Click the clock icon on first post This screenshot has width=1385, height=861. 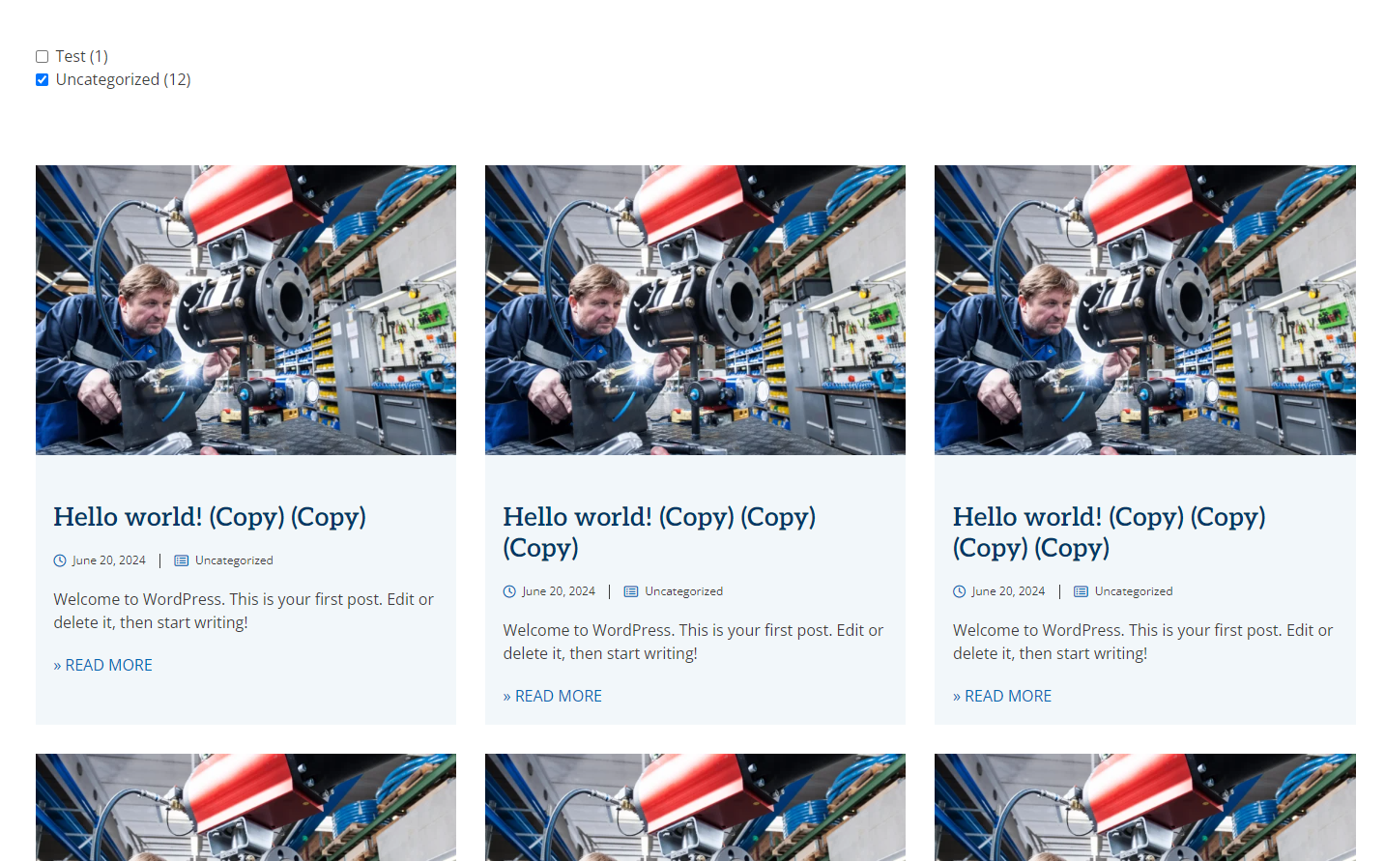[x=60, y=560]
